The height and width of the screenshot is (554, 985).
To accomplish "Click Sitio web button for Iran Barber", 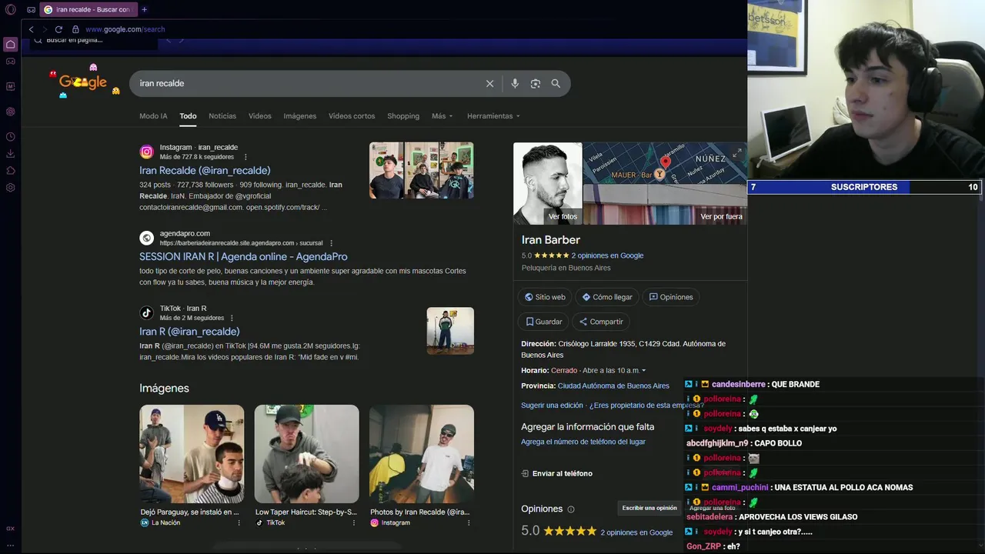I will (545, 297).
